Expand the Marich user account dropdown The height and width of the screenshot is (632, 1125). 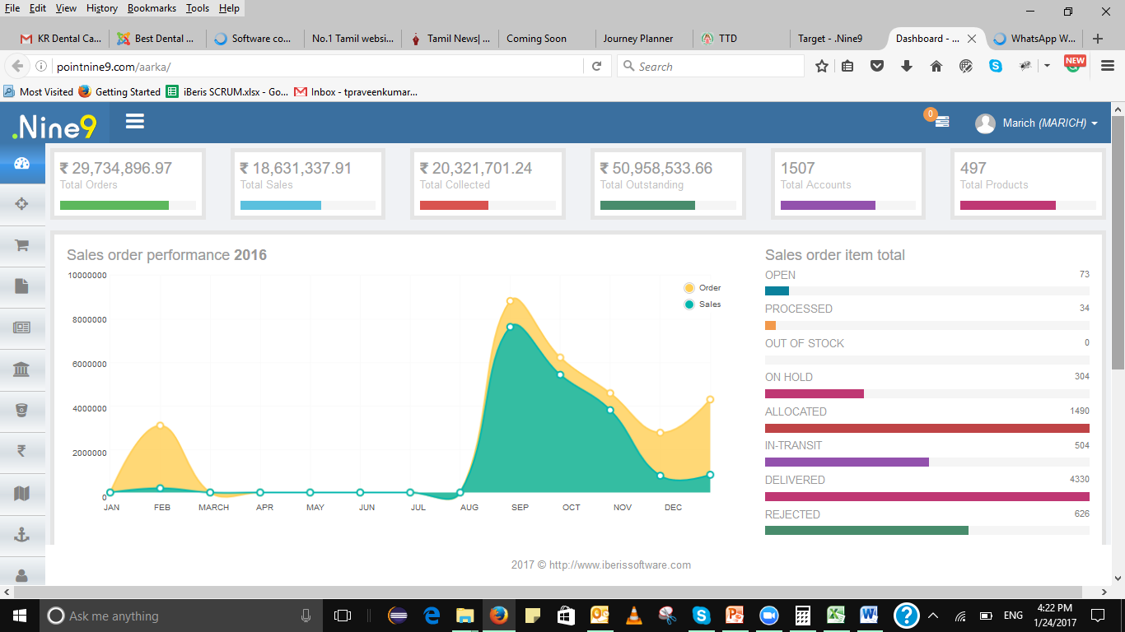(1038, 123)
